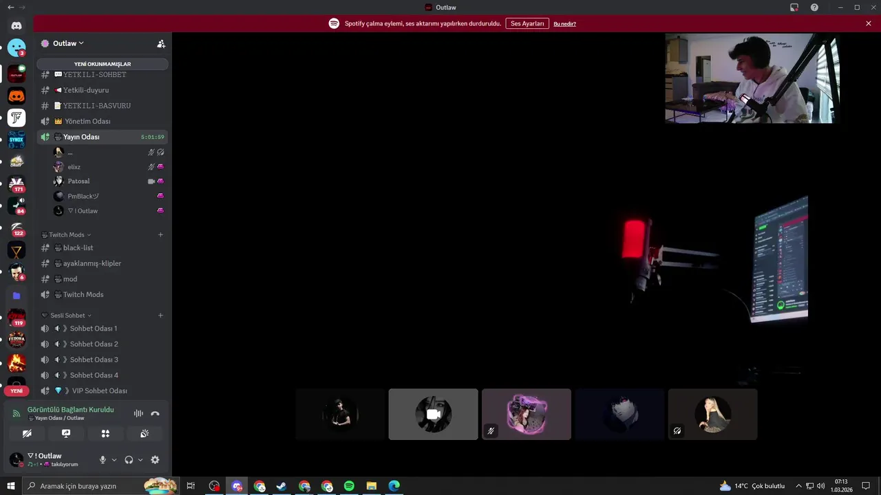Click user elixz in voice channel

tap(109, 167)
